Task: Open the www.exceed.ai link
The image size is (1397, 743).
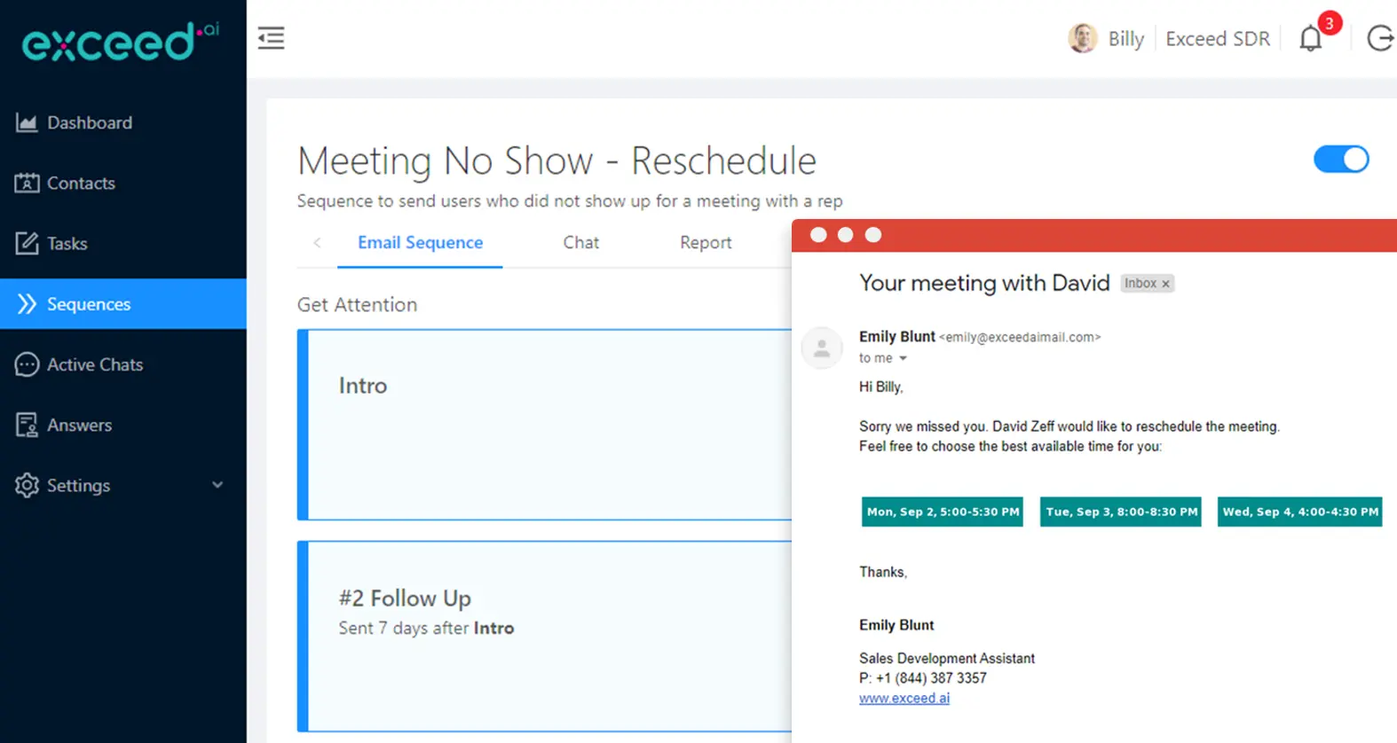Action: pyautogui.click(x=904, y=699)
